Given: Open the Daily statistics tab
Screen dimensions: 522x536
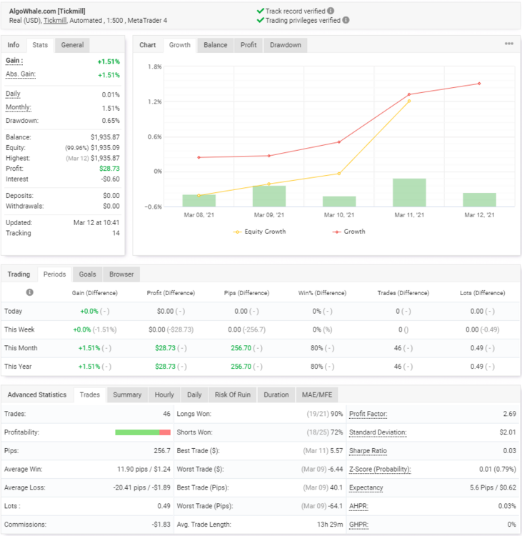Looking at the screenshot, I should [x=194, y=394].
